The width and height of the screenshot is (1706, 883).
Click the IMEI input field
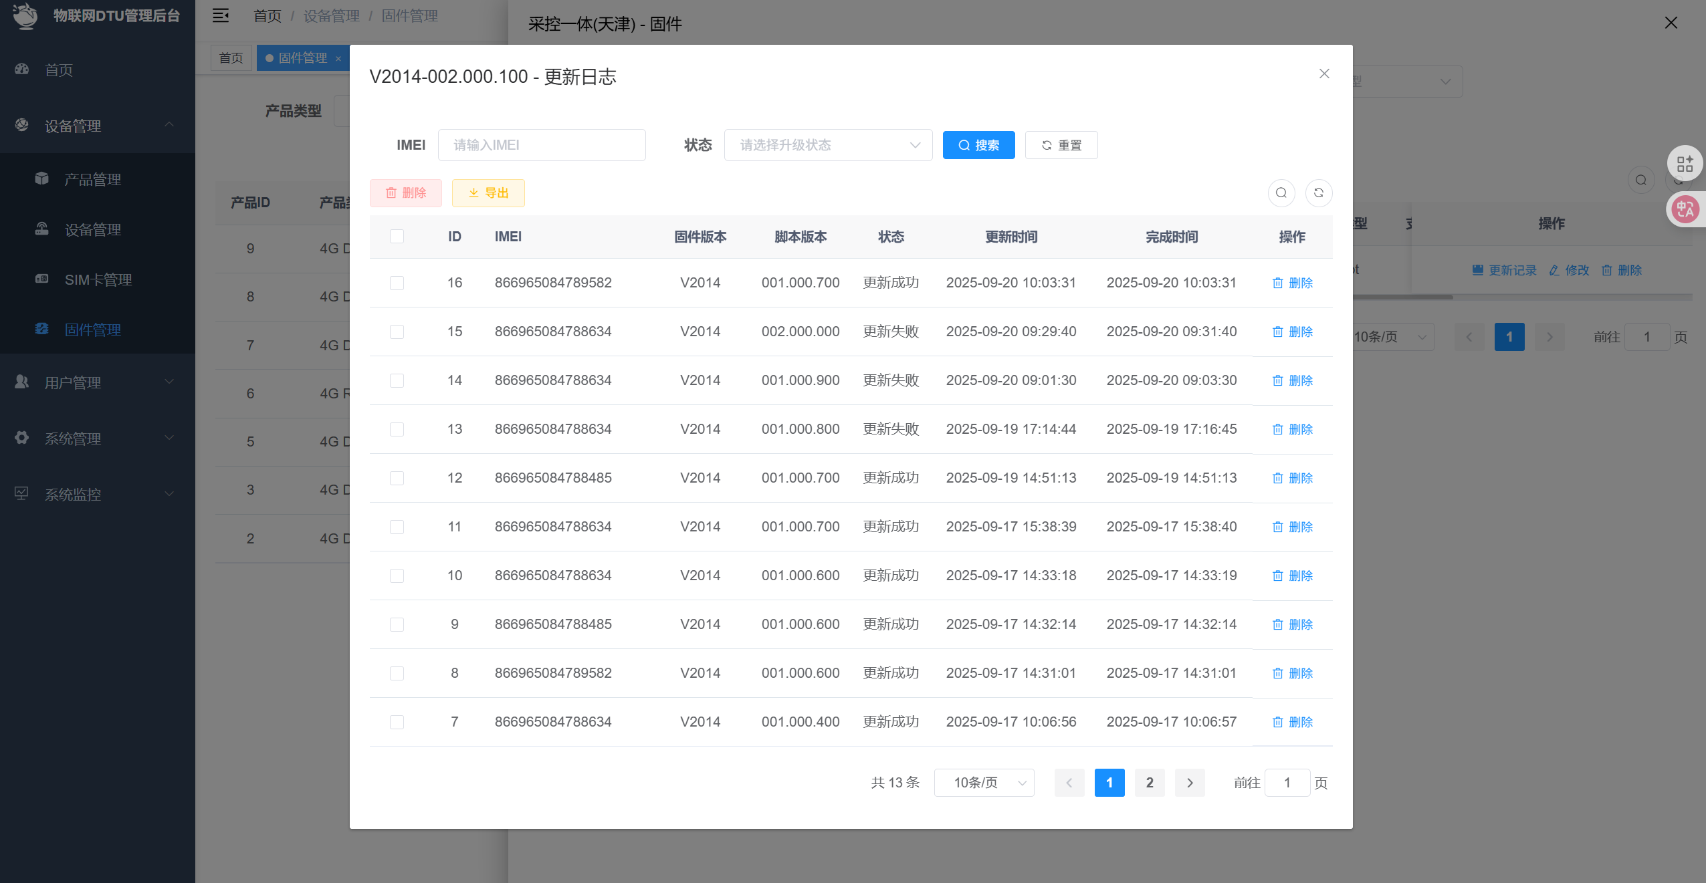pos(542,145)
